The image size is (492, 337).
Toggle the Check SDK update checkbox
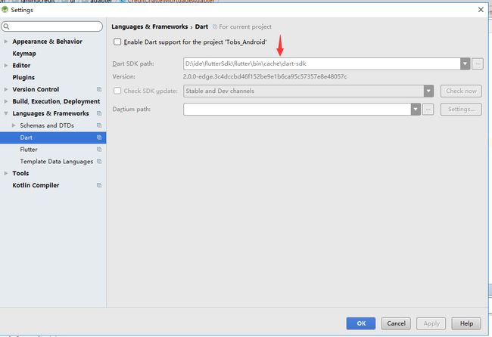[x=117, y=91]
